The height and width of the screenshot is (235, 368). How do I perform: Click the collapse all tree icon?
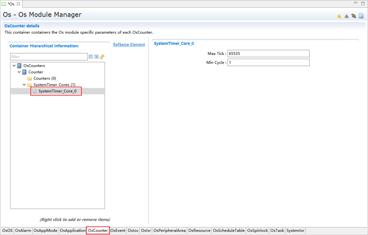[x=91, y=57]
